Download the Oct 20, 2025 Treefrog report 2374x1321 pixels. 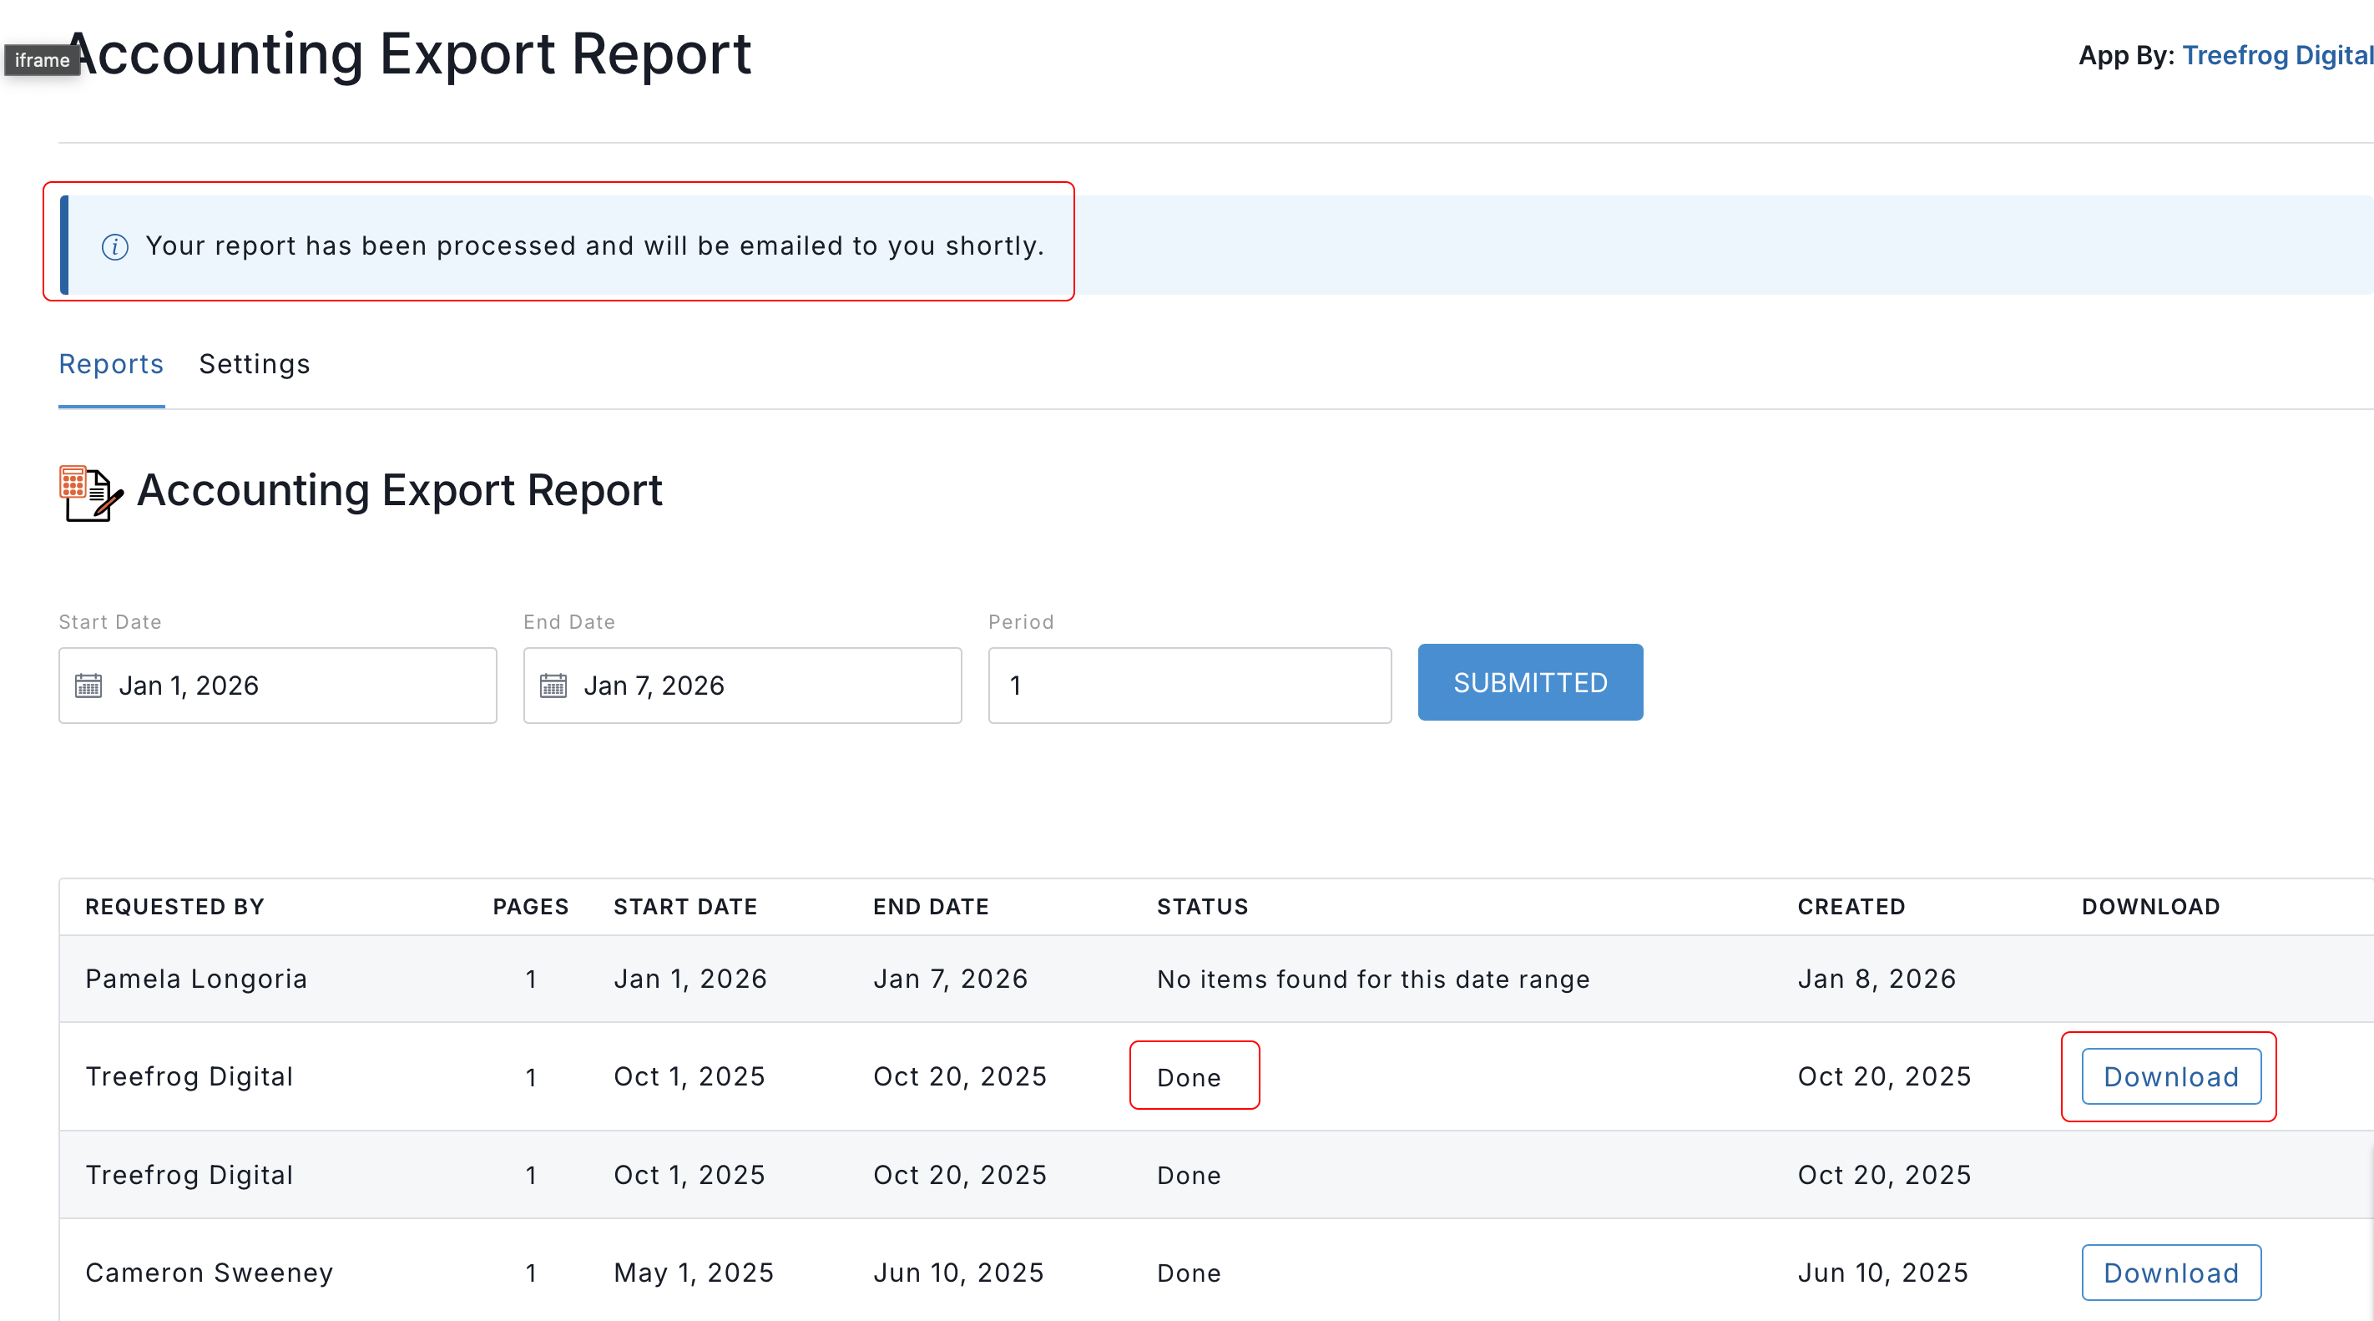[2170, 1076]
